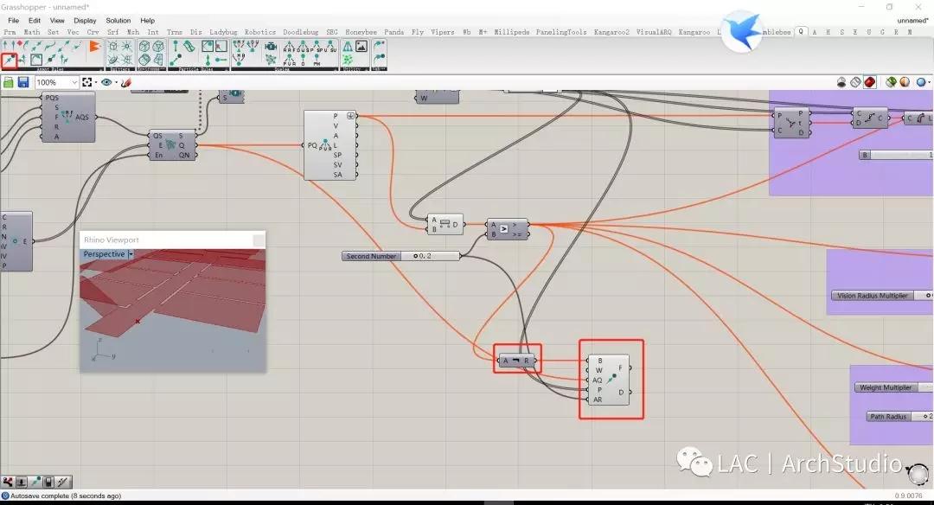Image resolution: width=934 pixels, height=505 pixels.
Task: Select the PQS-S-F-R-A AQS system component
Action: 68,117
